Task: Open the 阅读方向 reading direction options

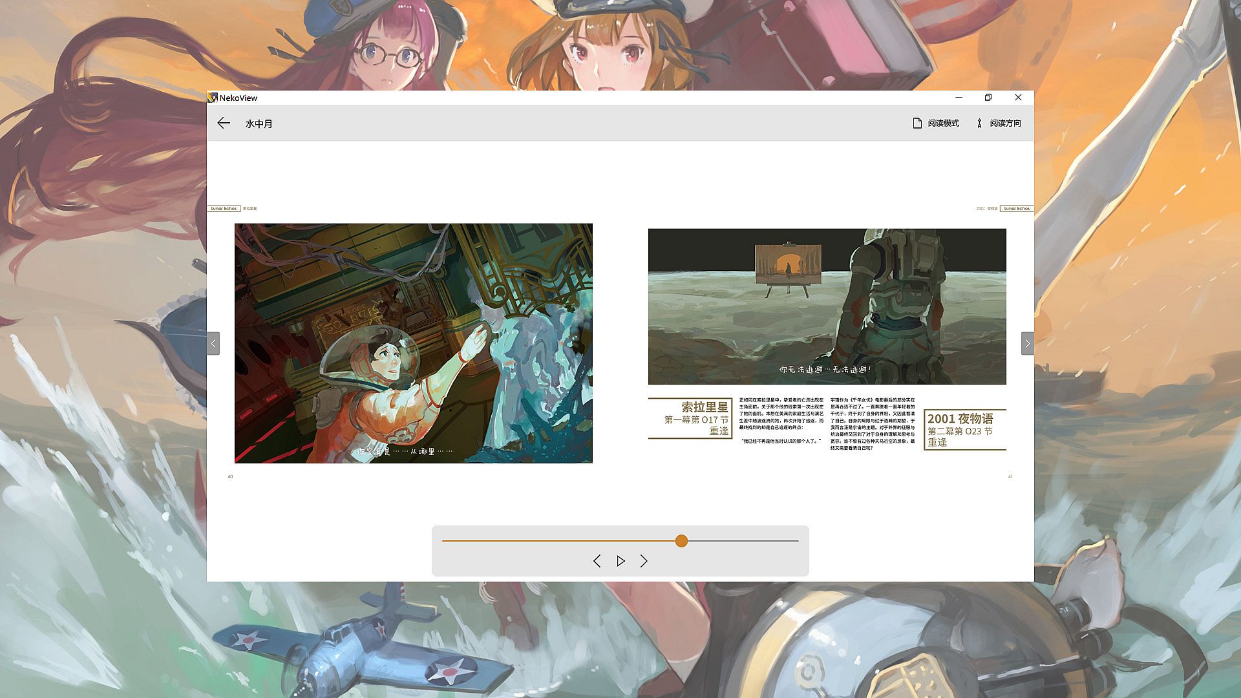Action: [999, 123]
